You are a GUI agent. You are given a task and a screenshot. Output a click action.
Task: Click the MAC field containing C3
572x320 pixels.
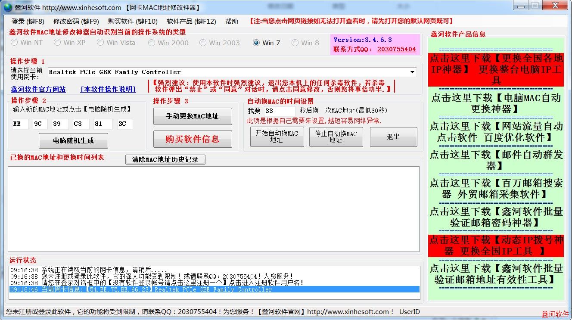(x=81, y=124)
